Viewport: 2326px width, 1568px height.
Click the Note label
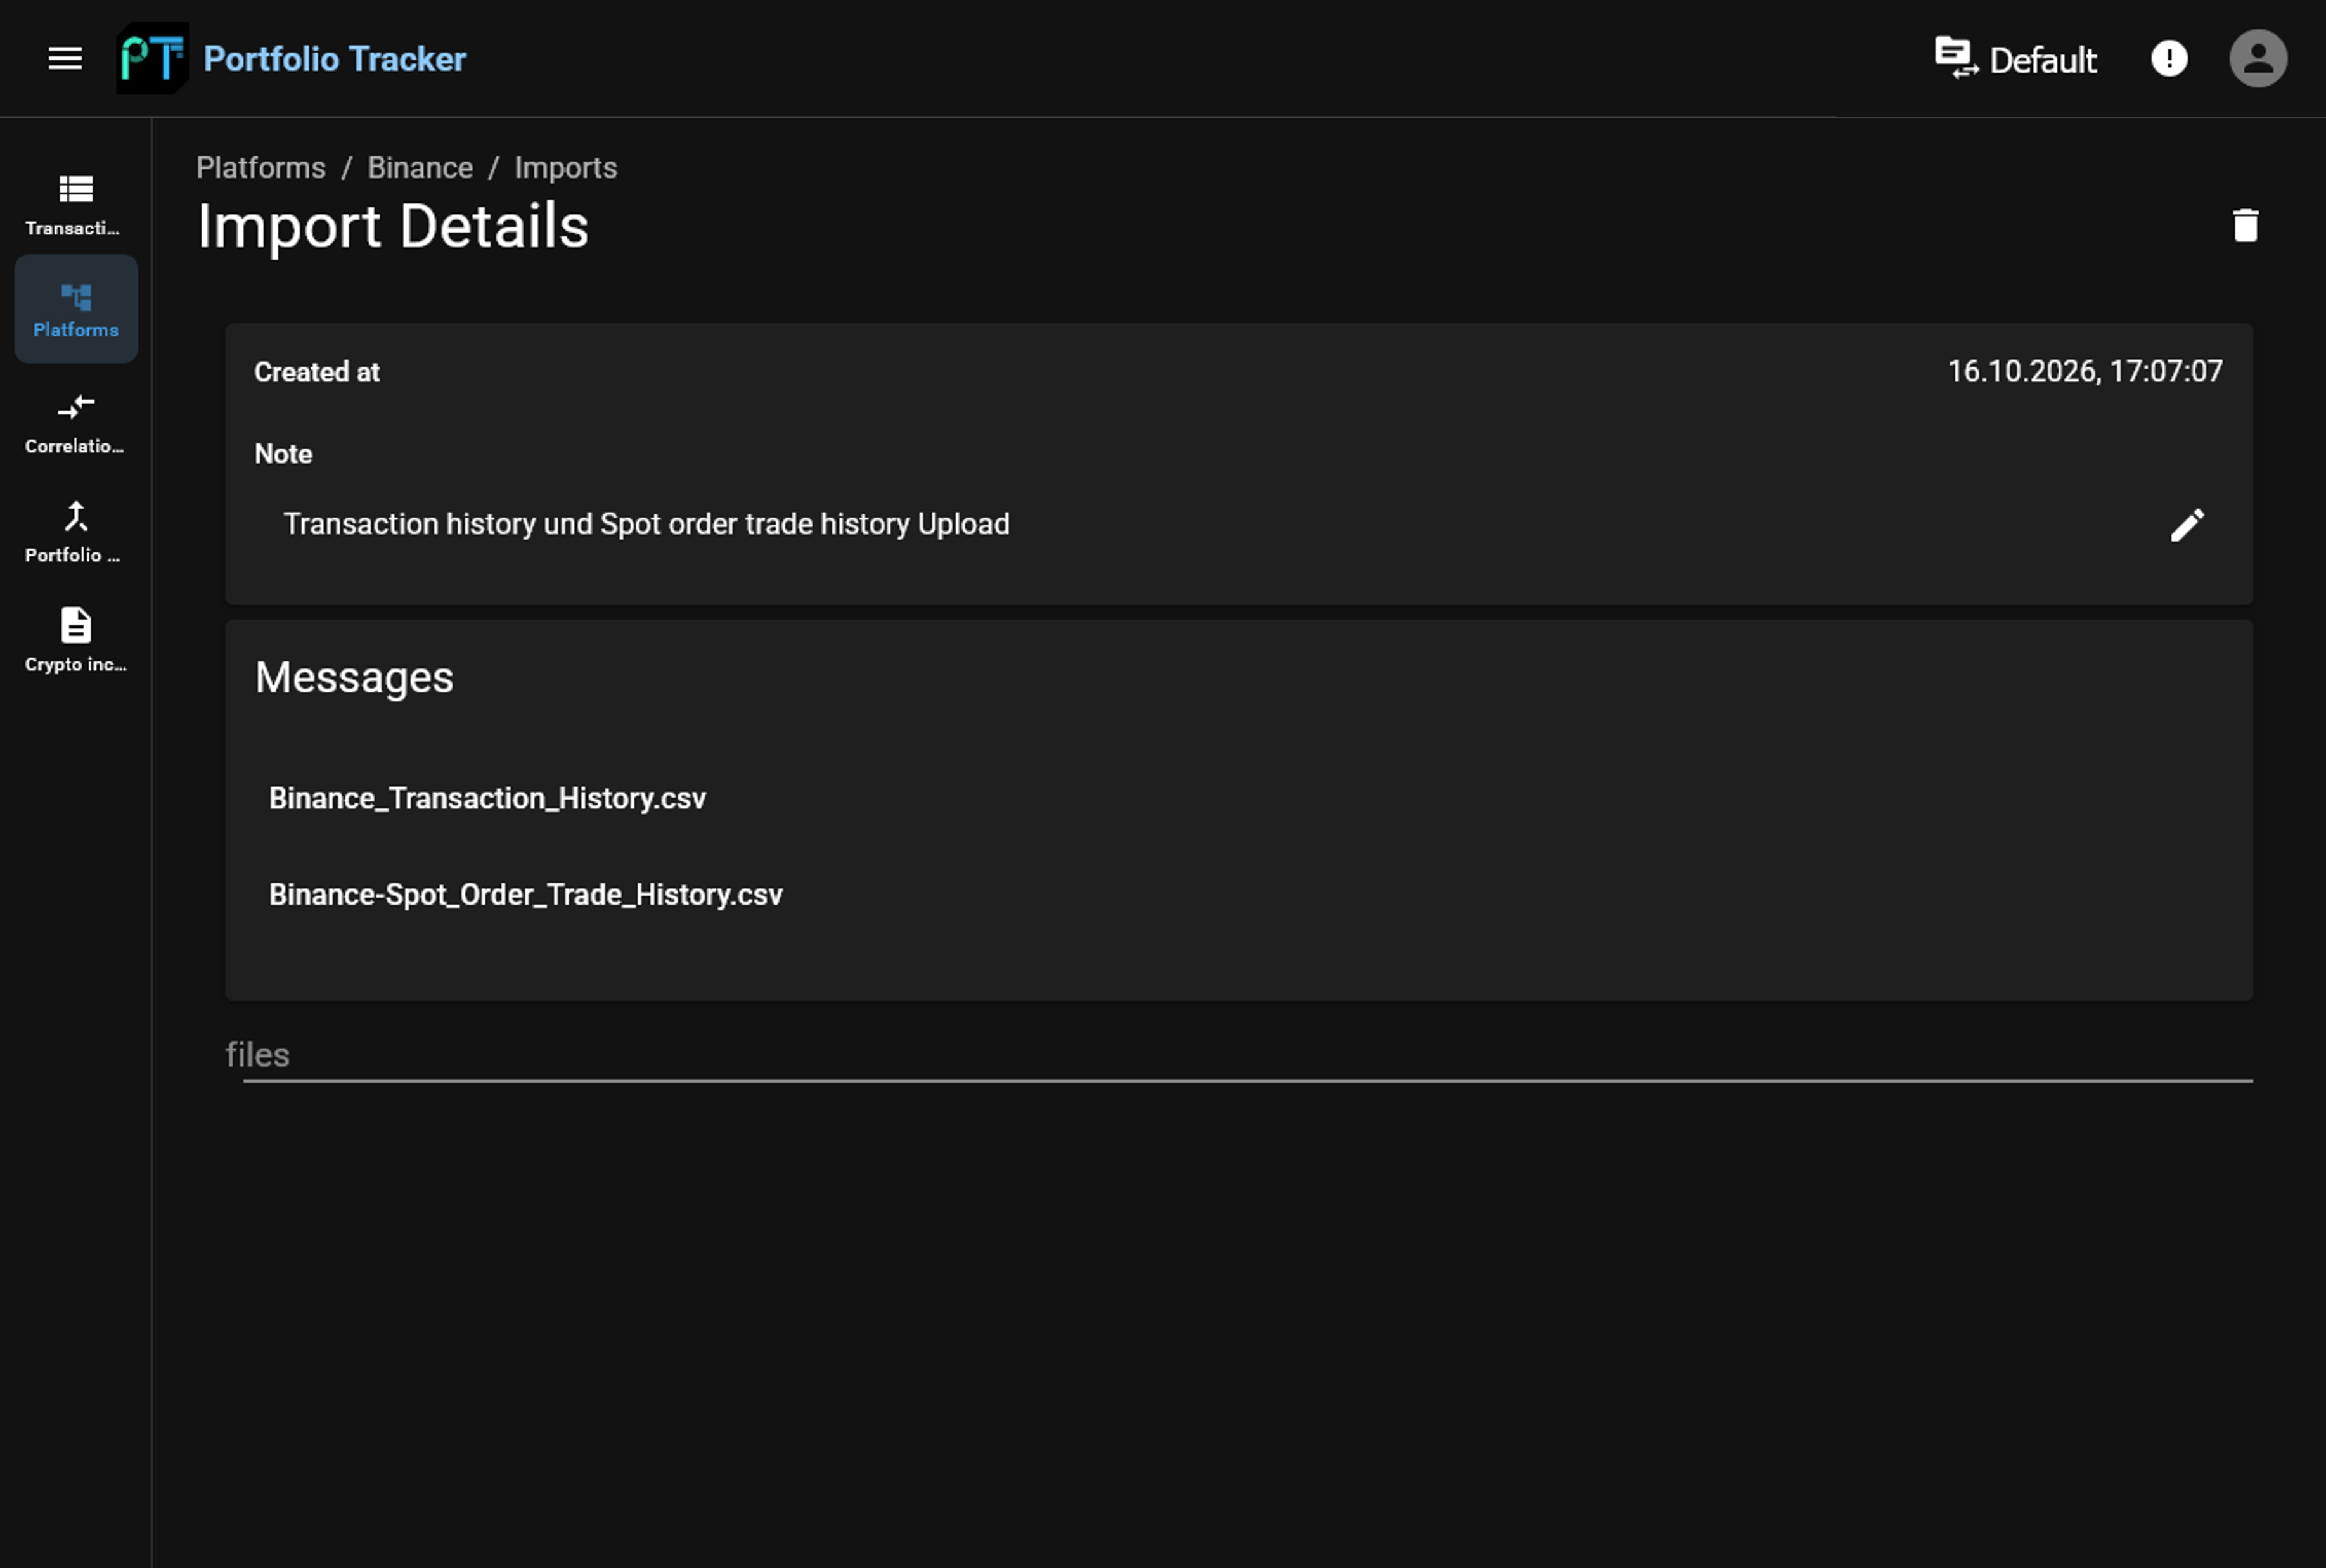283,454
